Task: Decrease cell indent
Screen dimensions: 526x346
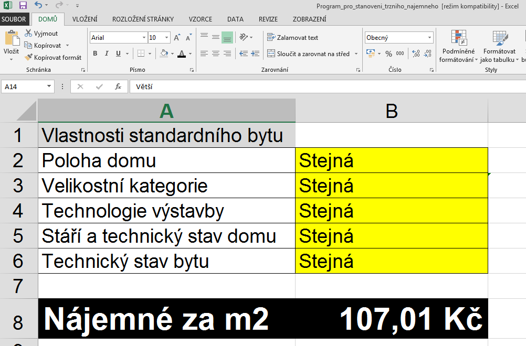Action: click(244, 53)
